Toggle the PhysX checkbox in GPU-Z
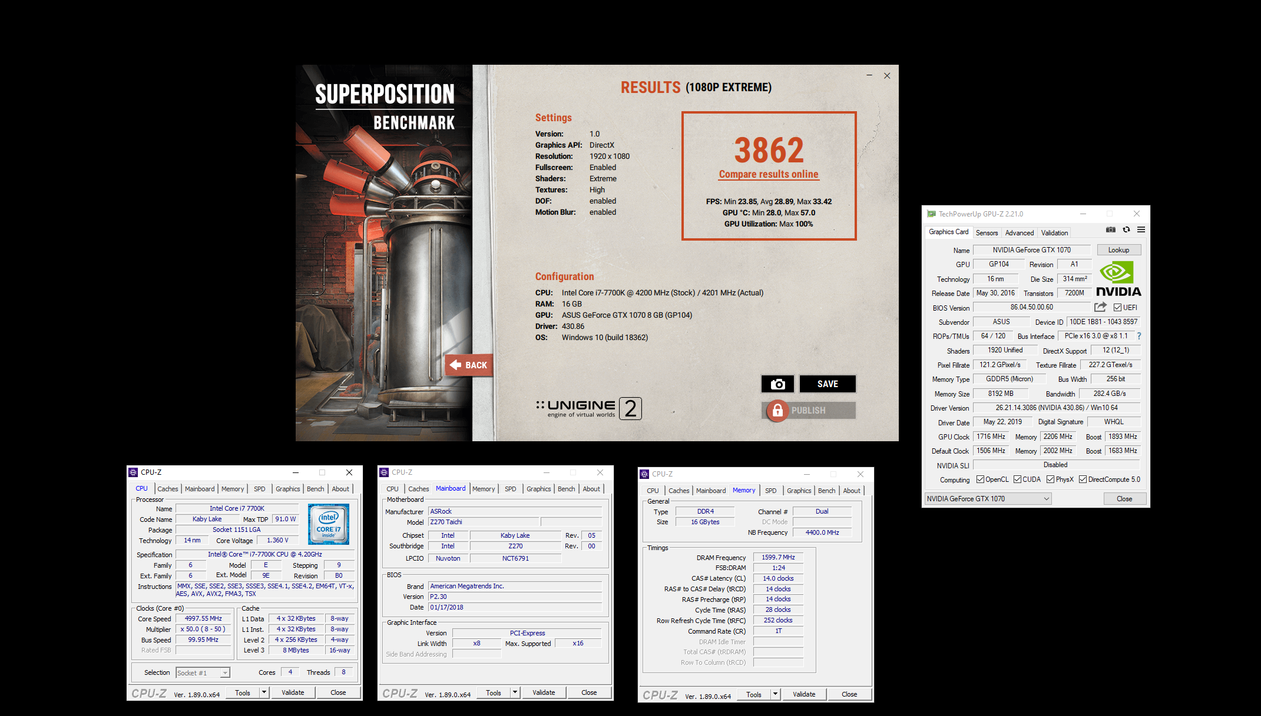1261x716 pixels. coord(1050,479)
